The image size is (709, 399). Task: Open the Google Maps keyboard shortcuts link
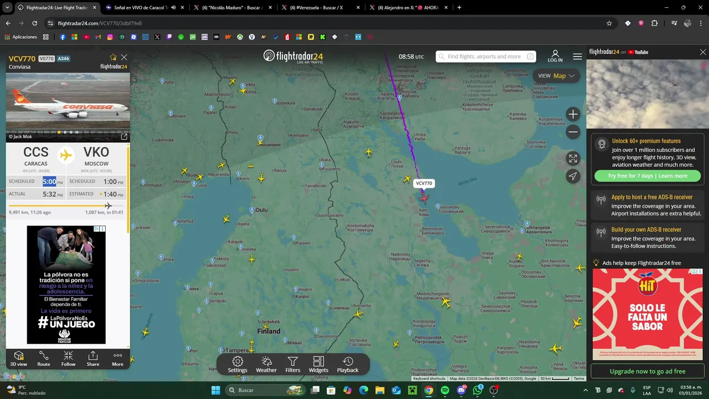[x=429, y=378]
